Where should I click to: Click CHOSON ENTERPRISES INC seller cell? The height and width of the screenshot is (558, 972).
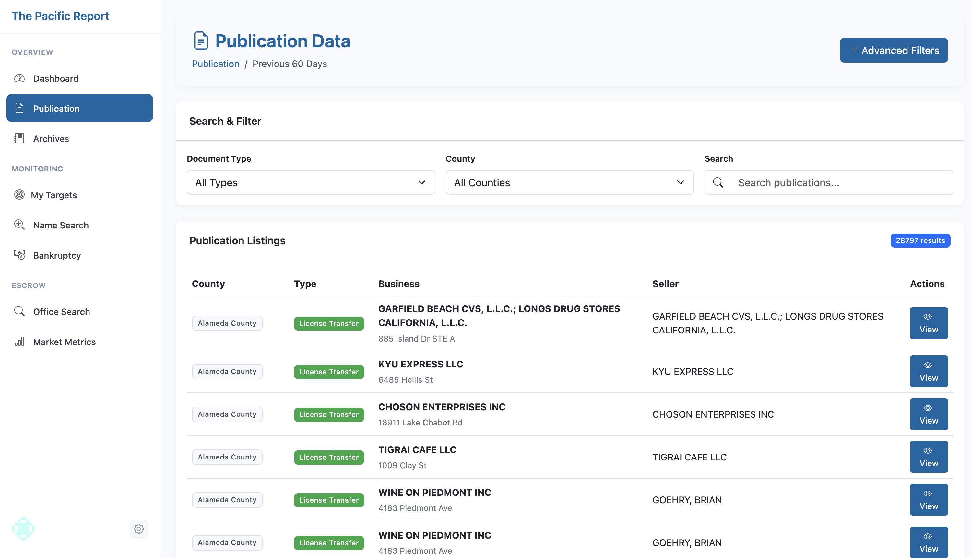click(x=713, y=414)
